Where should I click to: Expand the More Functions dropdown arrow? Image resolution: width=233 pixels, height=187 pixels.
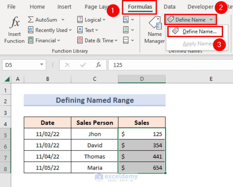[132, 40]
